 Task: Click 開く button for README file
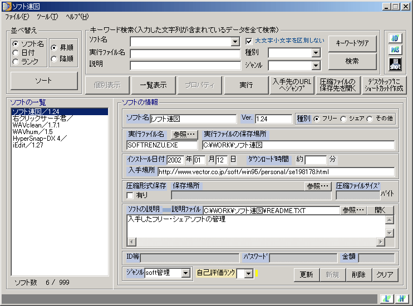[380, 210]
